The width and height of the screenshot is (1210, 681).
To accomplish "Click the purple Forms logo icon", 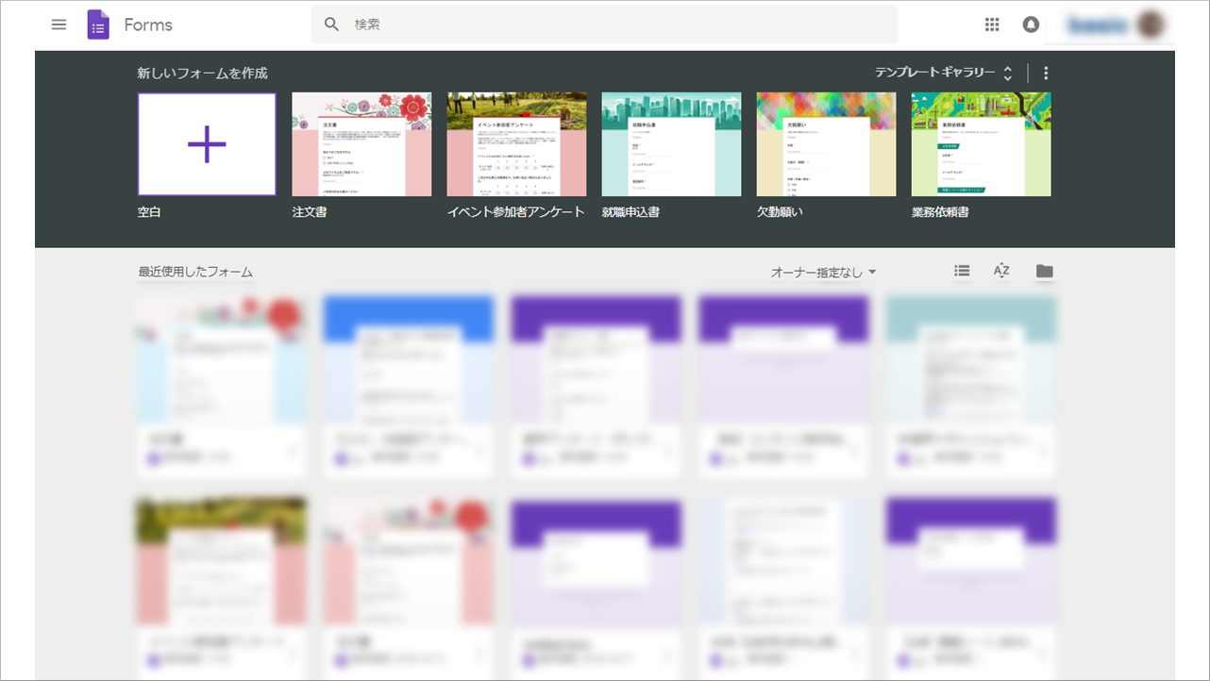I will point(98,25).
